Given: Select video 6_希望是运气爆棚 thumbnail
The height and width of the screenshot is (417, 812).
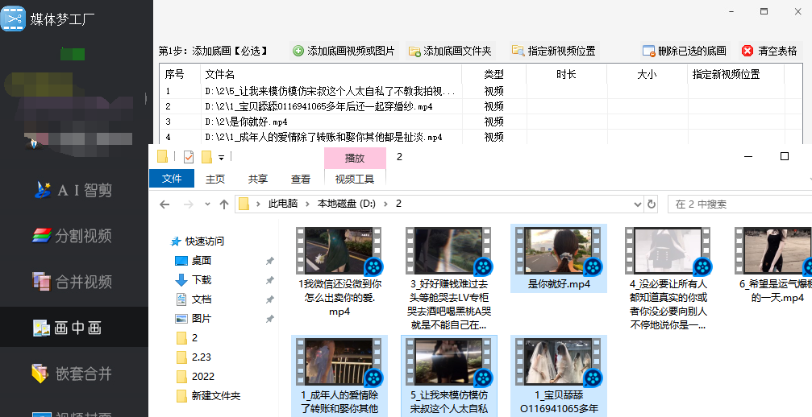Looking at the screenshot, I should click(774, 251).
